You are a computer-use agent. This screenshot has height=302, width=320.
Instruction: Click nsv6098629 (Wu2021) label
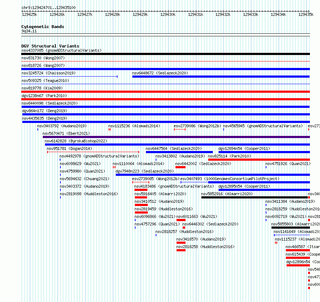(80, 164)
